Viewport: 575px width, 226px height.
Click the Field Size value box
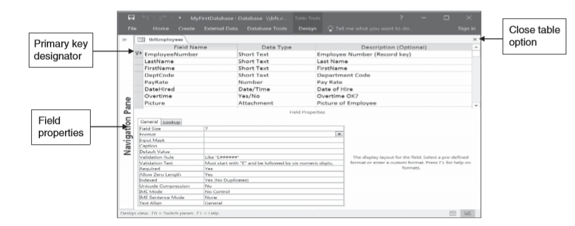point(274,129)
